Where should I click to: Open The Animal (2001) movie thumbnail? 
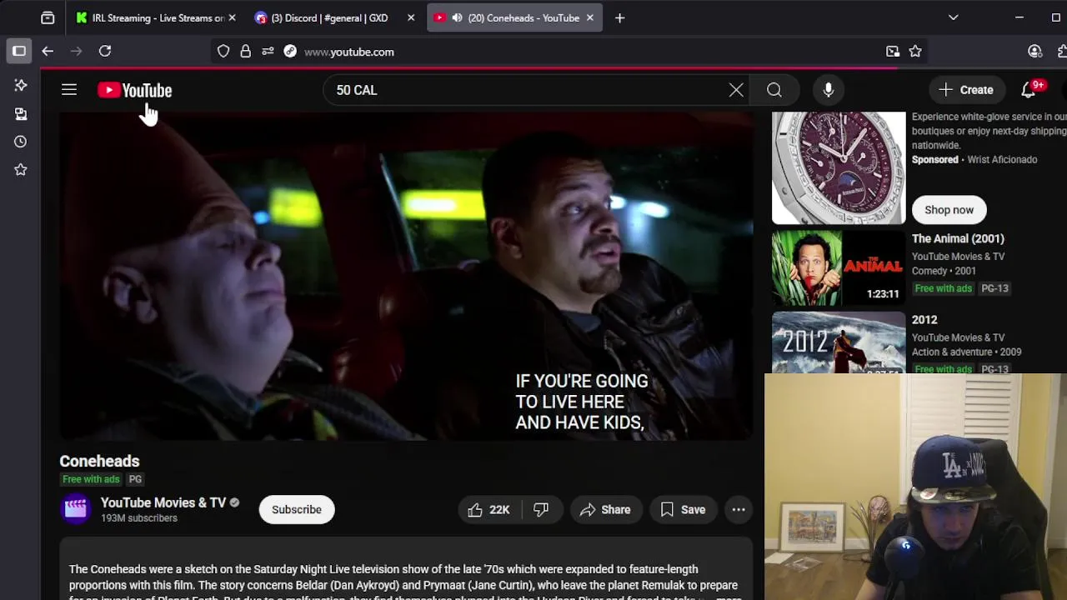tap(839, 268)
